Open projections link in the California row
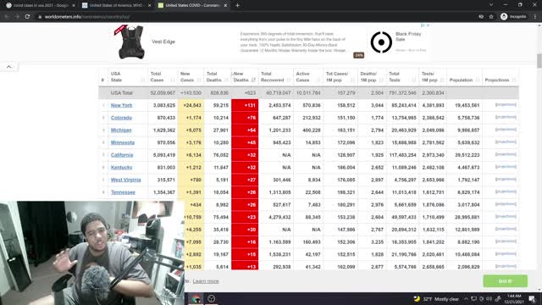This screenshot has width=542, height=305. 506,154
